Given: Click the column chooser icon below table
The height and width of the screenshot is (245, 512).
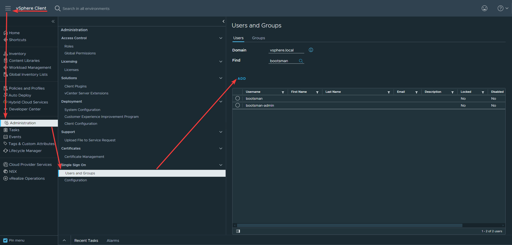Looking at the screenshot, I should pos(238,231).
